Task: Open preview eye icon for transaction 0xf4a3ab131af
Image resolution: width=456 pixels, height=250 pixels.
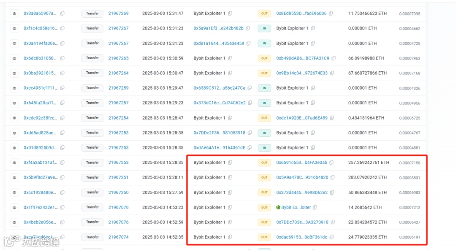Action: pyautogui.click(x=14, y=163)
